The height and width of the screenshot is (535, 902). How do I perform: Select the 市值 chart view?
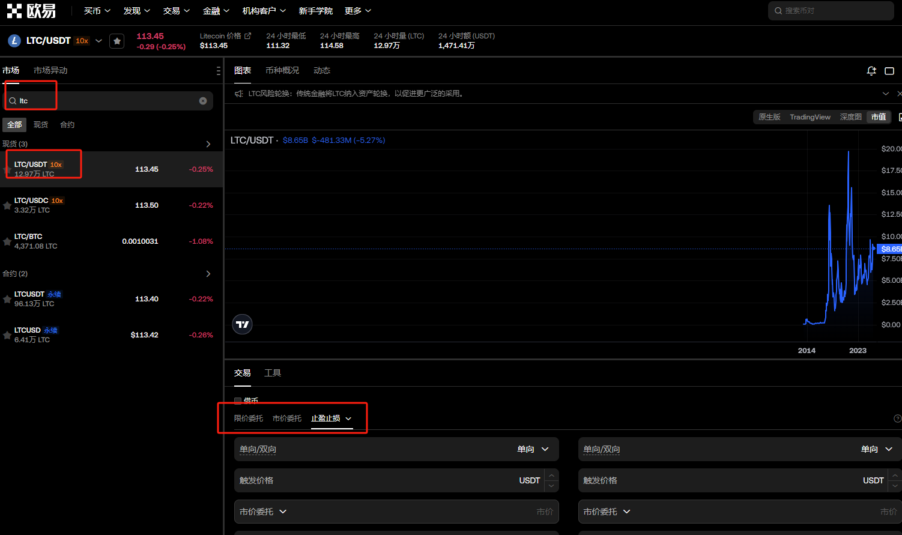[879, 117]
